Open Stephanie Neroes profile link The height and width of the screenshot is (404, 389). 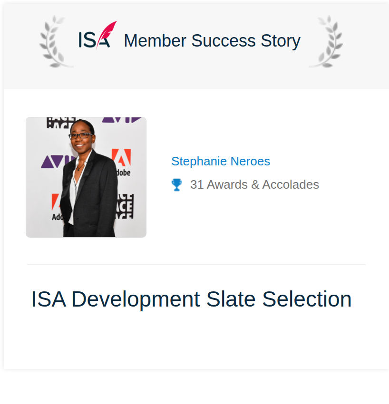221,161
